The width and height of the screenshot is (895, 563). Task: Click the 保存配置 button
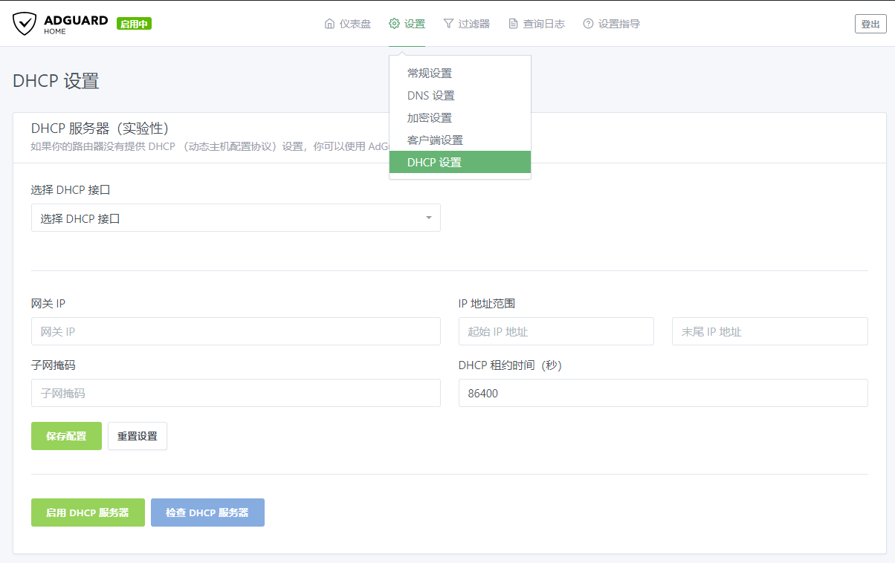(66, 436)
